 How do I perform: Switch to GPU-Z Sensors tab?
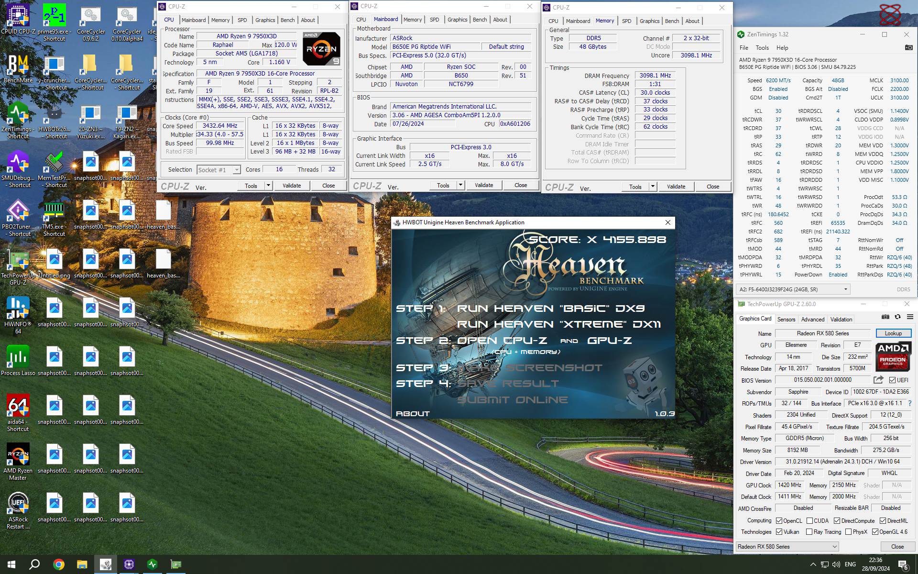pyautogui.click(x=786, y=320)
